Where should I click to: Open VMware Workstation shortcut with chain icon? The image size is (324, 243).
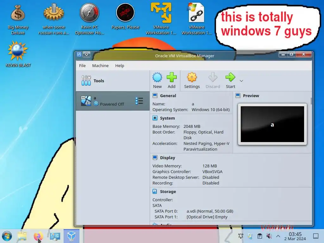(x=196, y=19)
